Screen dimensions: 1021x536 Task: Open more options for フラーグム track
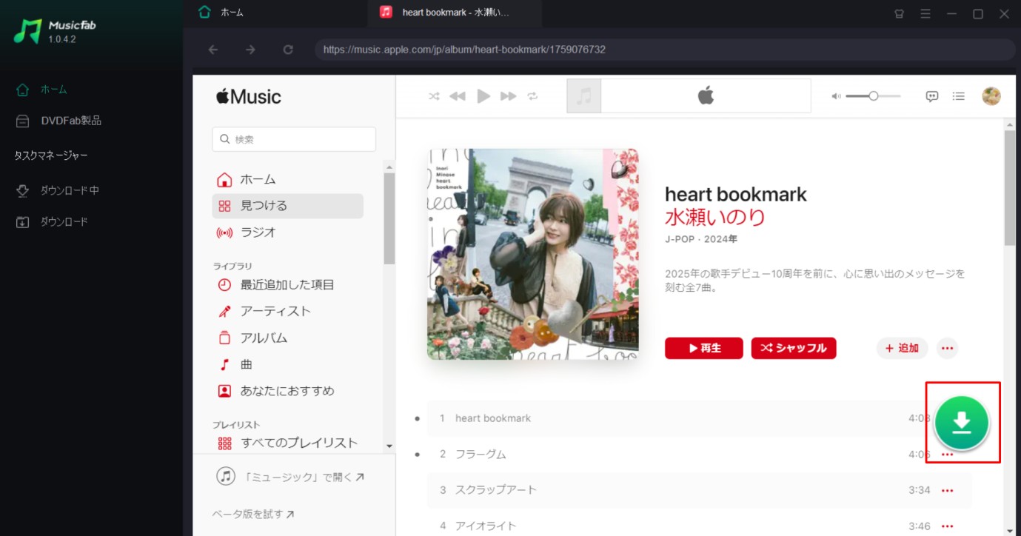point(947,455)
